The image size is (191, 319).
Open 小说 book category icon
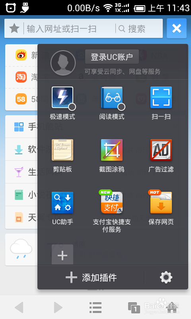pyautogui.click(x=19, y=195)
